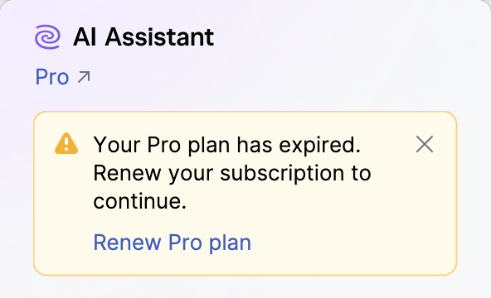This screenshot has height=298, width=491.
Task: Close the yellow warning banner
Action: click(x=425, y=144)
